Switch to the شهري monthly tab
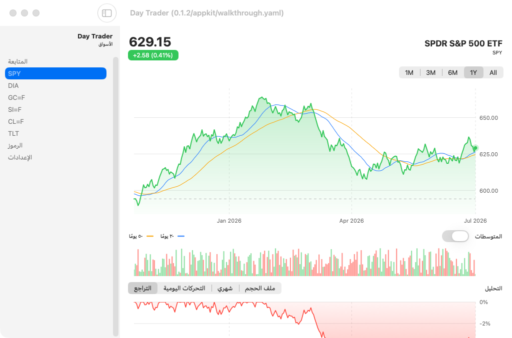This screenshot has width=512, height=338. tap(225, 288)
